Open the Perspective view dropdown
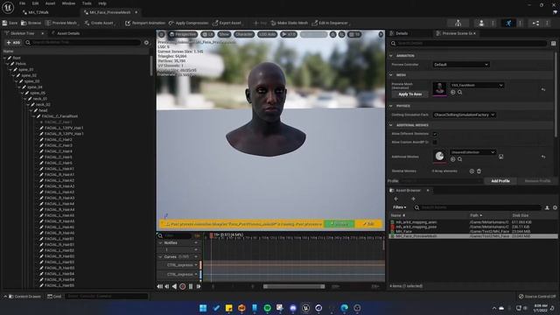 click(x=183, y=34)
